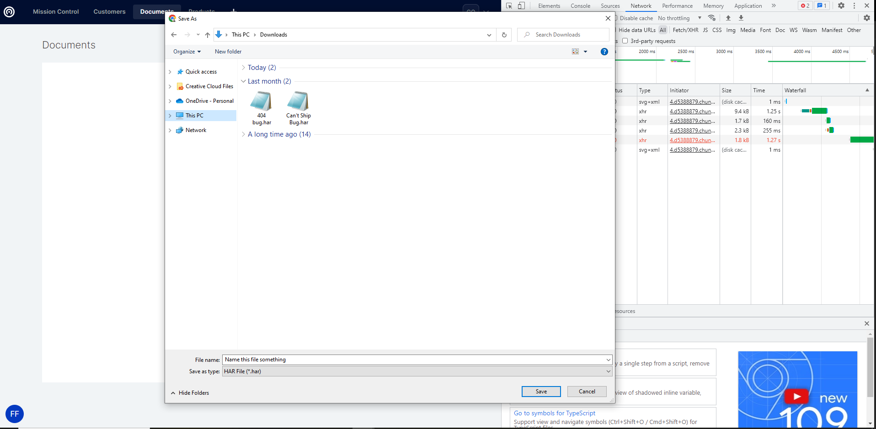Click the Save button

coord(541,392)
